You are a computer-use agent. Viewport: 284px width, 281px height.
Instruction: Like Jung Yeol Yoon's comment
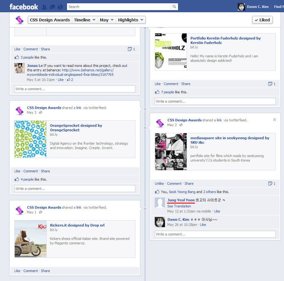pyautogui.click(x=217, y=211)
